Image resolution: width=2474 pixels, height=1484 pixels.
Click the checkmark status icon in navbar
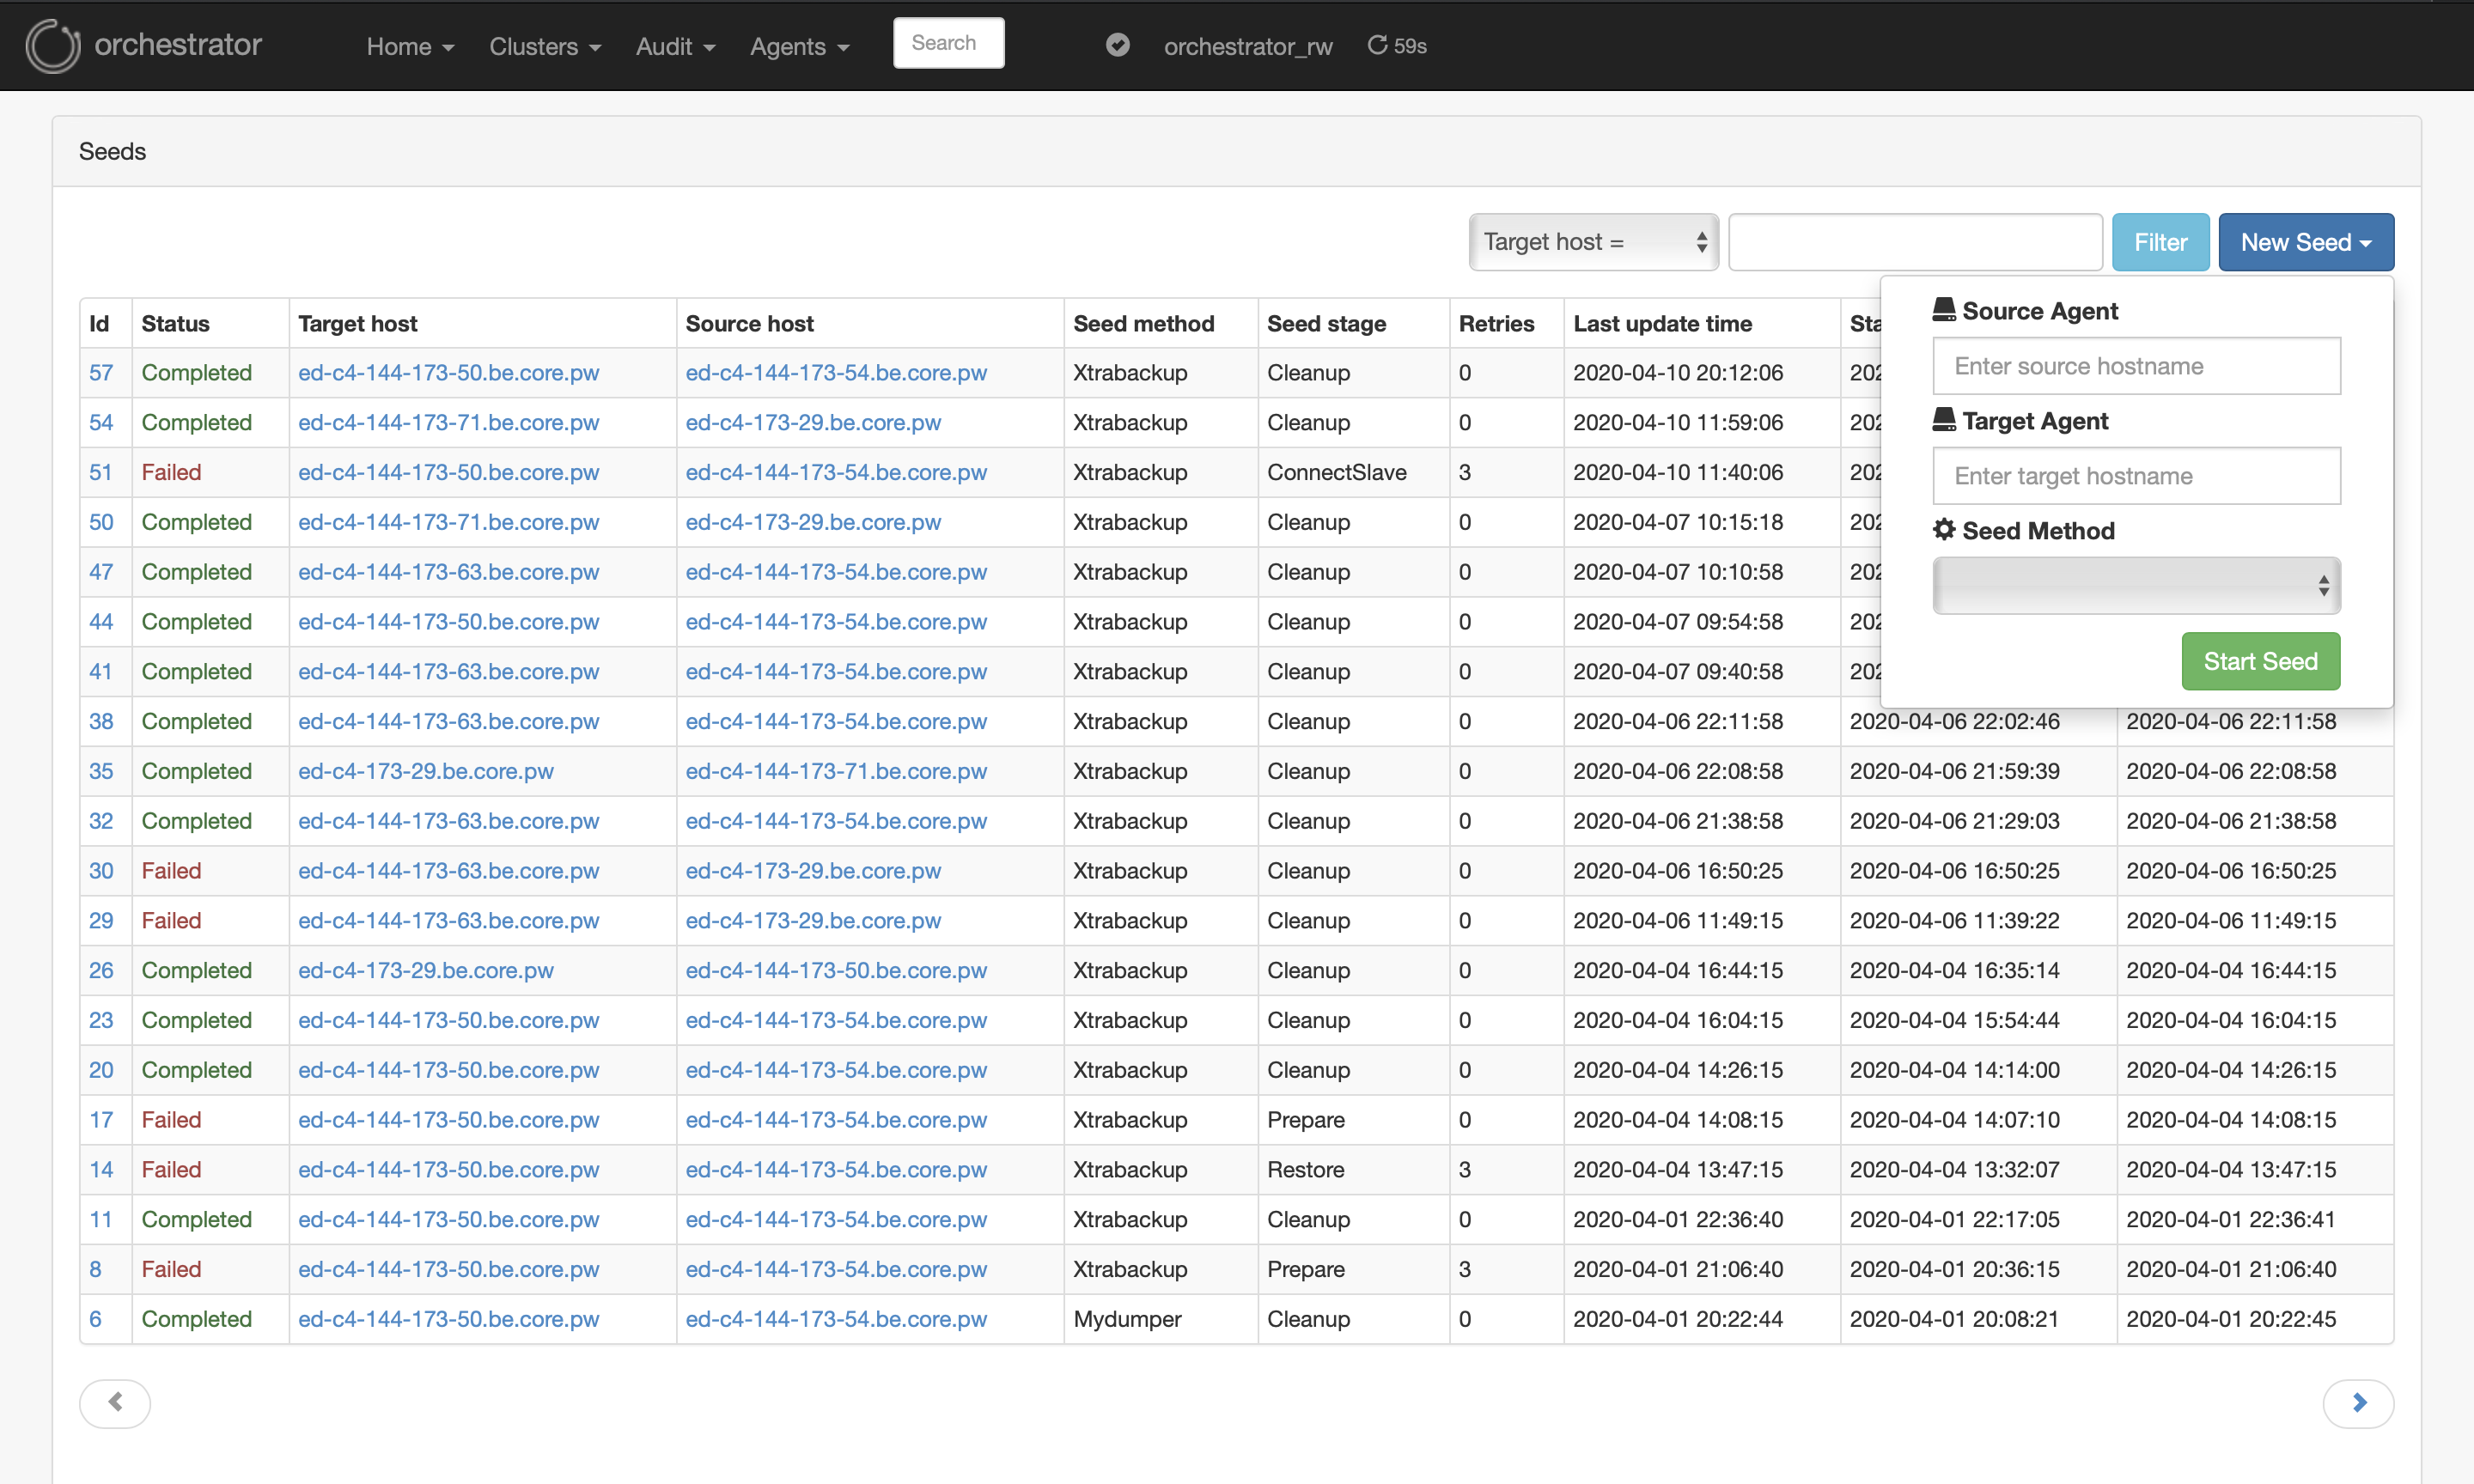(x=1117, y=45)
